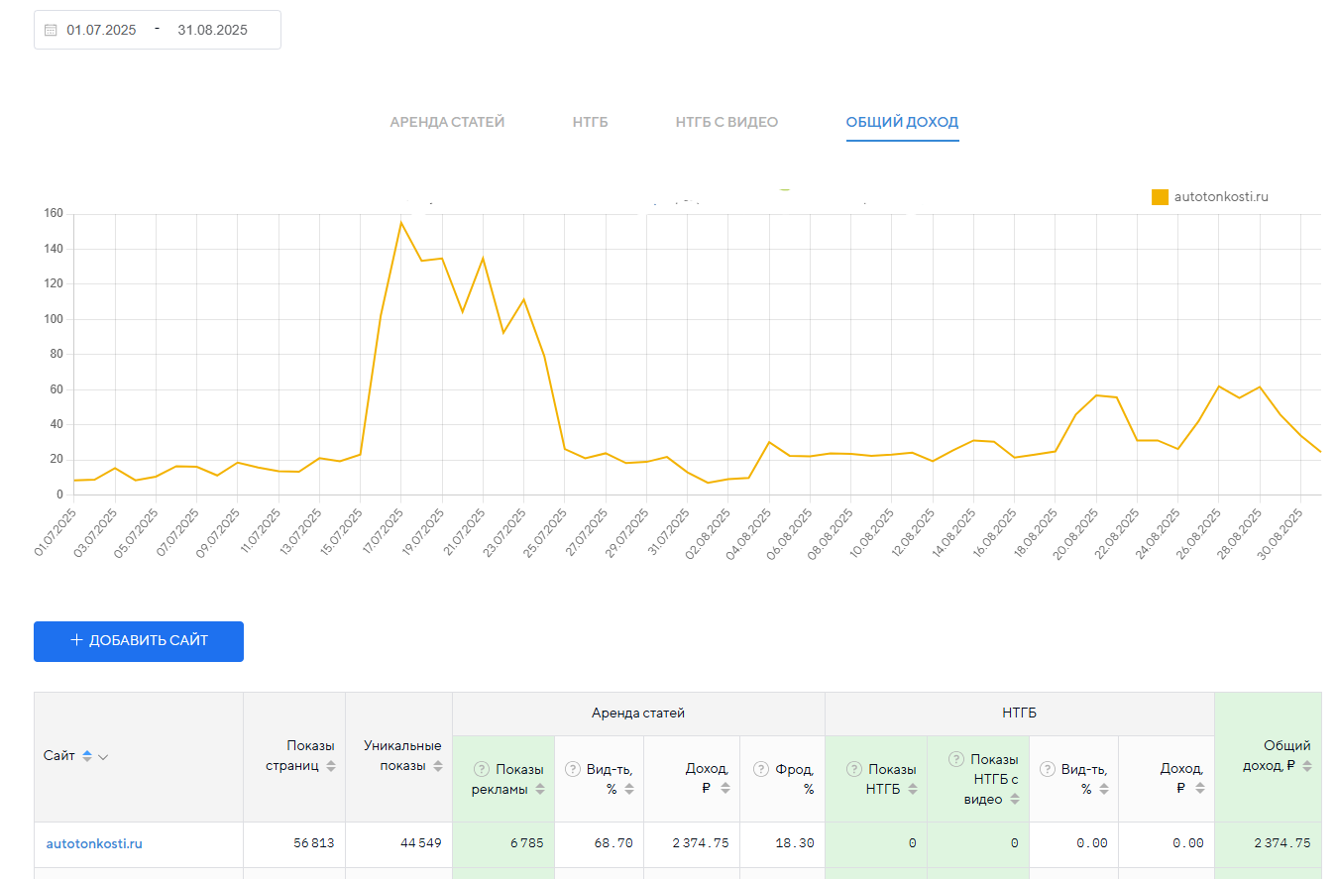Open the autotonkosti.ru site link in table

(94, 844)
